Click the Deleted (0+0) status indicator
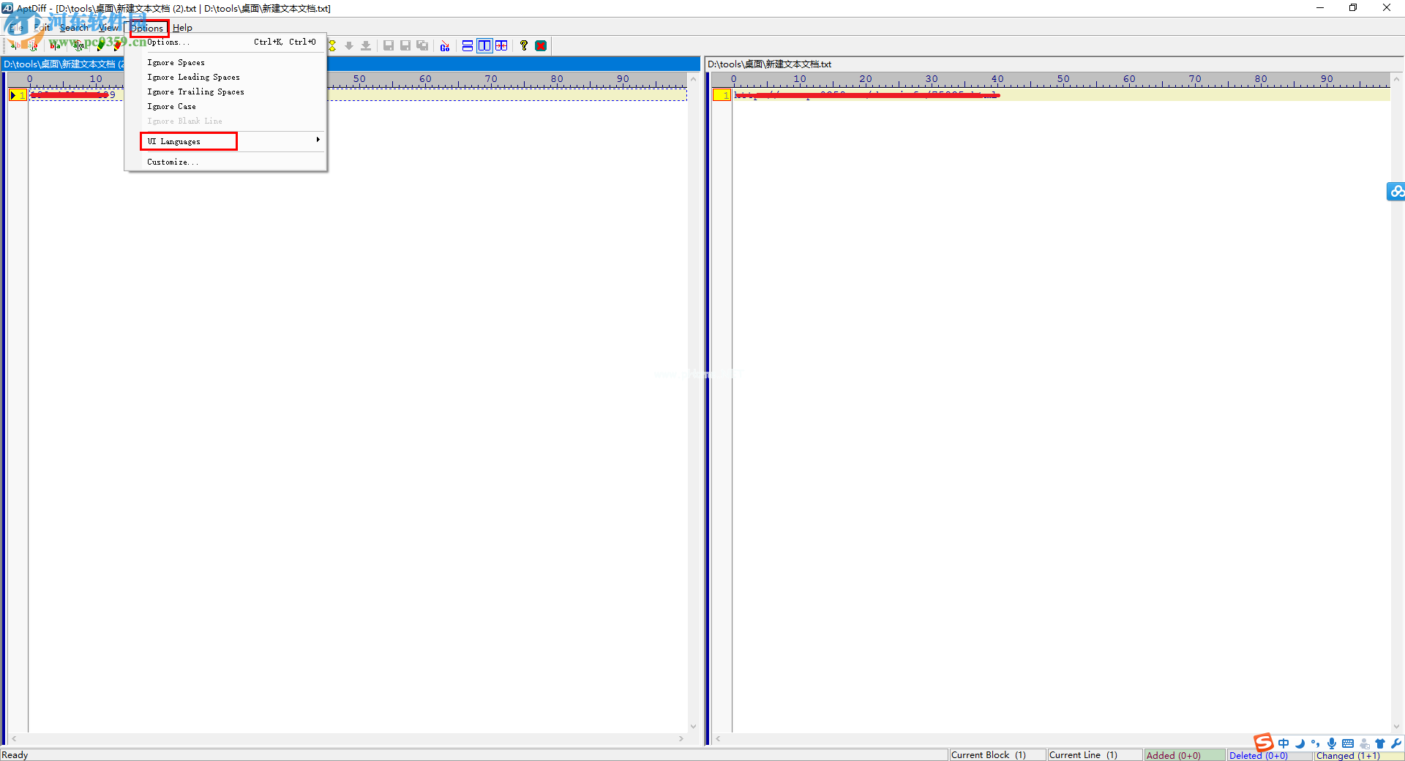Screen dimensions: 1405x761 [x=1269, y=755]
